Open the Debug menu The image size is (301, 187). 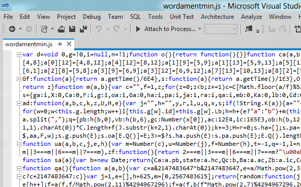point(92,17)
